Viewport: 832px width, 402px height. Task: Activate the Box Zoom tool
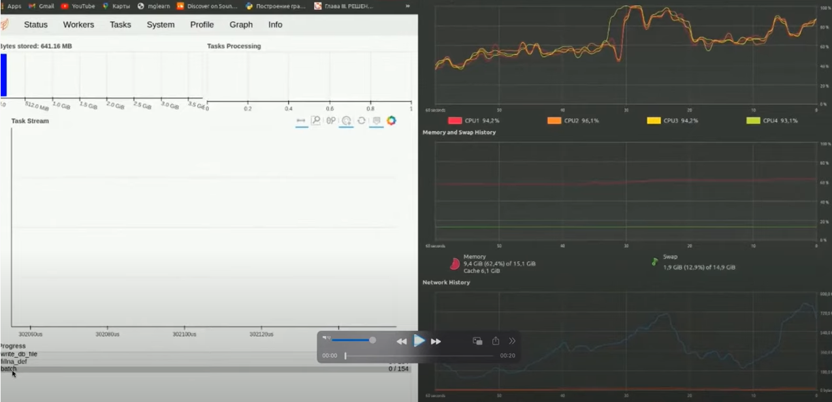316,121
